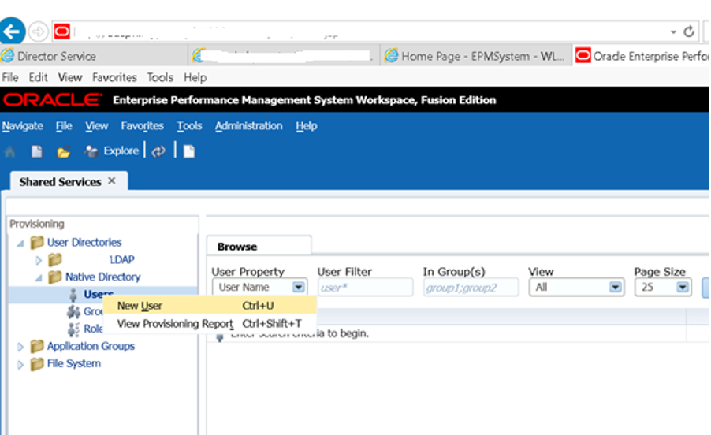Expand the Application Groups node
Screen dimensions: 711x435
(20, 347)
